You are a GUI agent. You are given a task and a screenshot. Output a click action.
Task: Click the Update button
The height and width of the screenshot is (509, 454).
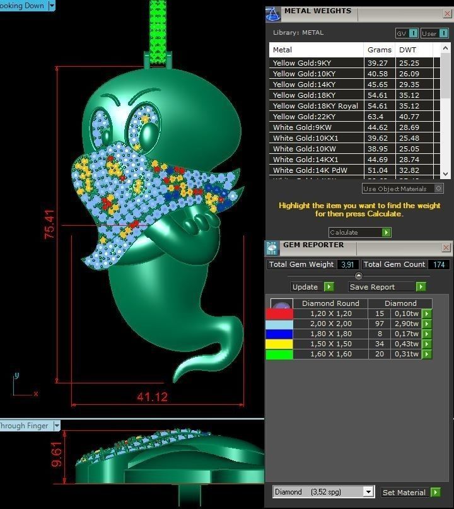313,287
